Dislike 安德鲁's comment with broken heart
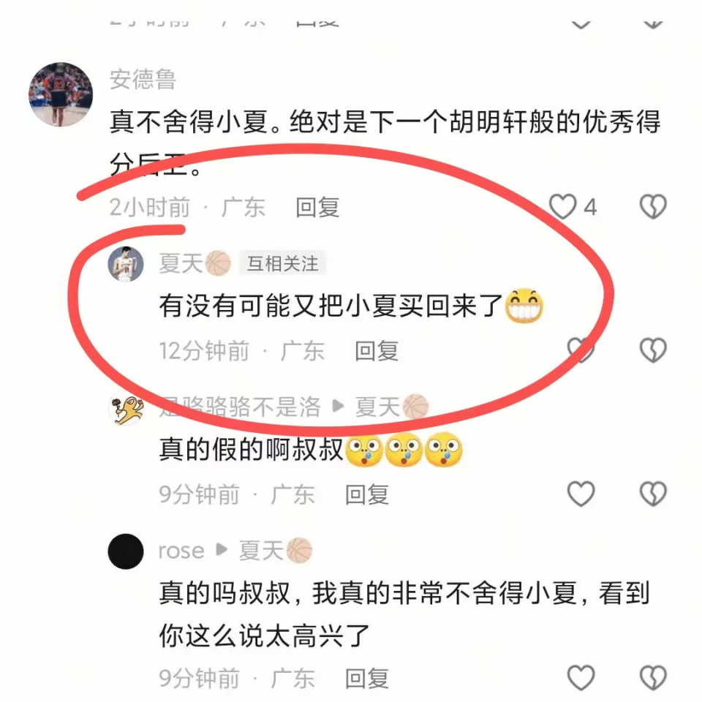The image size is (702, 702). (x=653, y=206)
